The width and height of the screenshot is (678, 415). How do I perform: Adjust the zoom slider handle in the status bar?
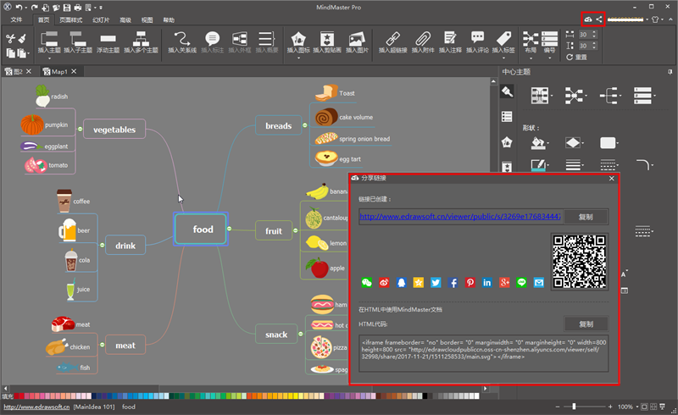(574, 407)
